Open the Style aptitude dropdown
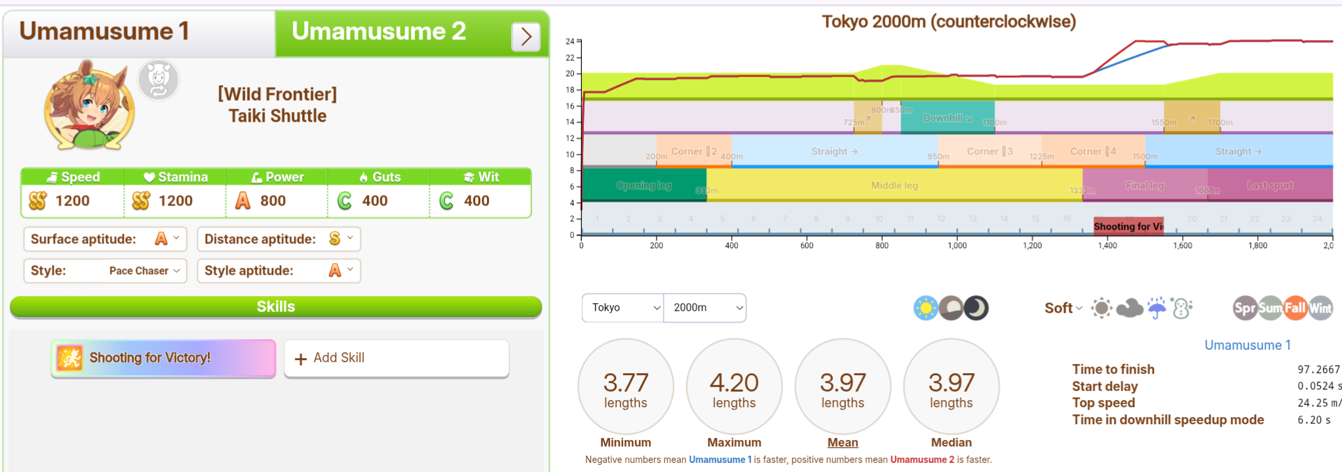The height and width of the screenshot is (472, 1342). coord(279,270)
